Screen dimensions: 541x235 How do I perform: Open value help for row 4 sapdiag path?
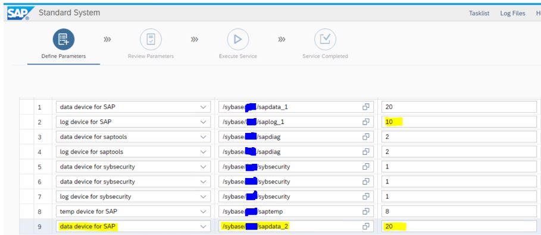(366, 152)
